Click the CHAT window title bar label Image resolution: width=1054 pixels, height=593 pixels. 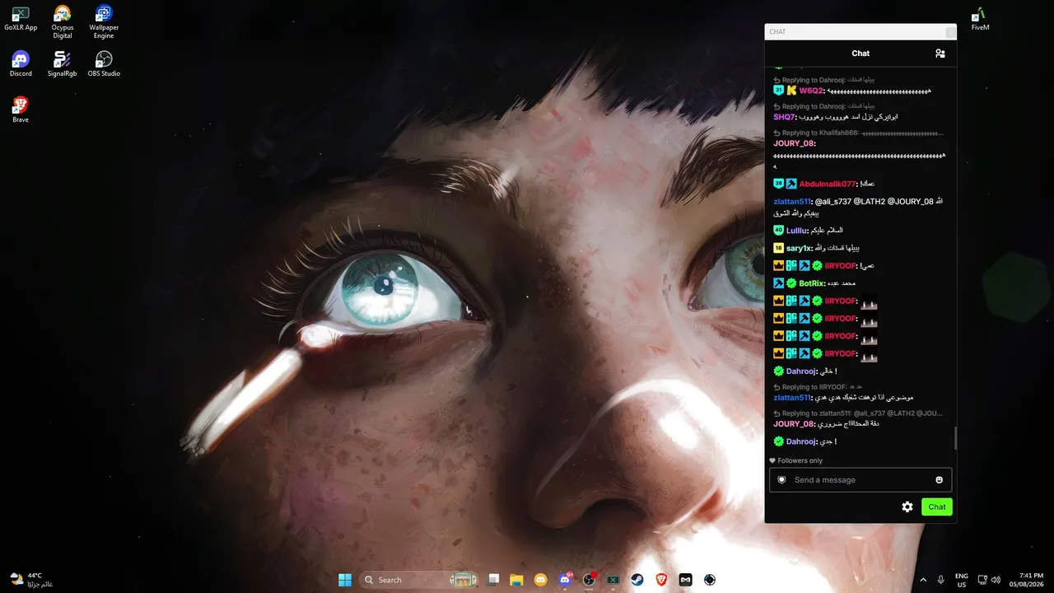[777, 32]
